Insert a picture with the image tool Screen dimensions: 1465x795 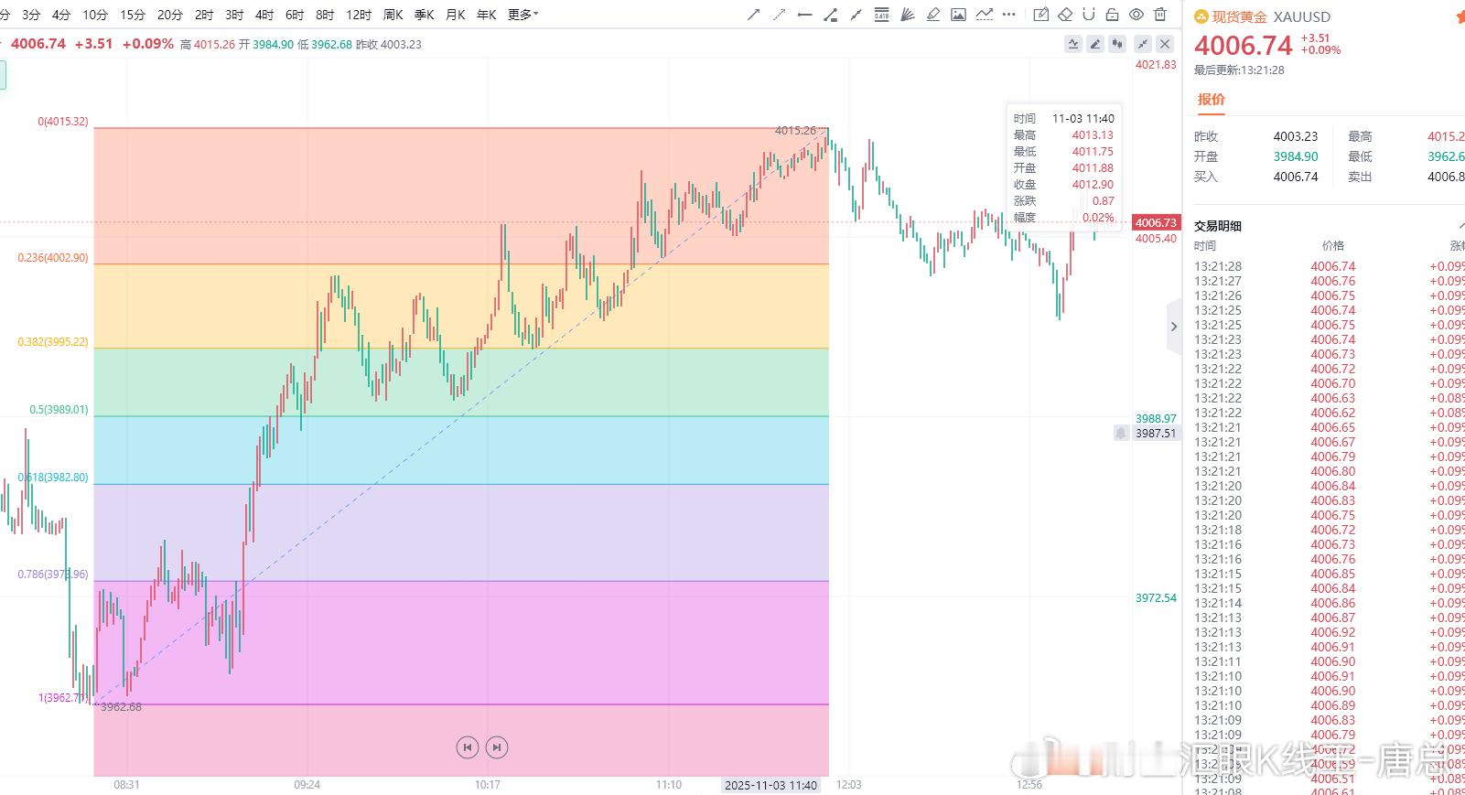tap(958, 15)
